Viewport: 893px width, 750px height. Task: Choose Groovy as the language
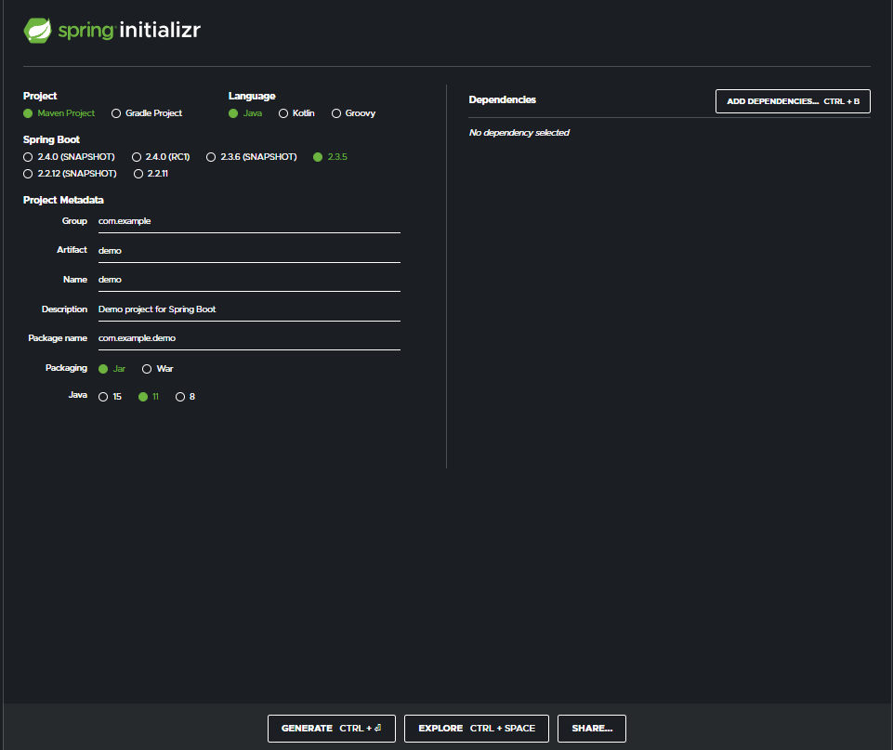click(x=353, y=113)
